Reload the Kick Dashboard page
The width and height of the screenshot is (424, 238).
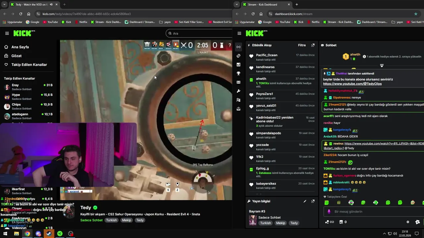point(253,14)
